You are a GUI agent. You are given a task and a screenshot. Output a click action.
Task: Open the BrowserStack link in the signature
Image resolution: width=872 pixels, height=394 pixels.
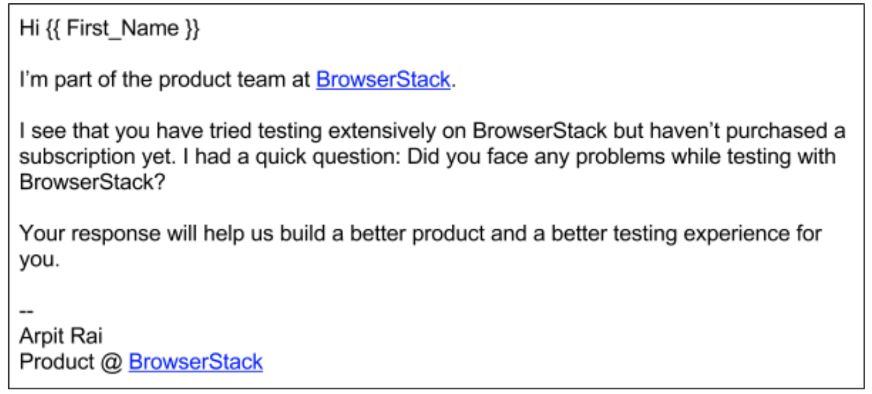(196, 362)
